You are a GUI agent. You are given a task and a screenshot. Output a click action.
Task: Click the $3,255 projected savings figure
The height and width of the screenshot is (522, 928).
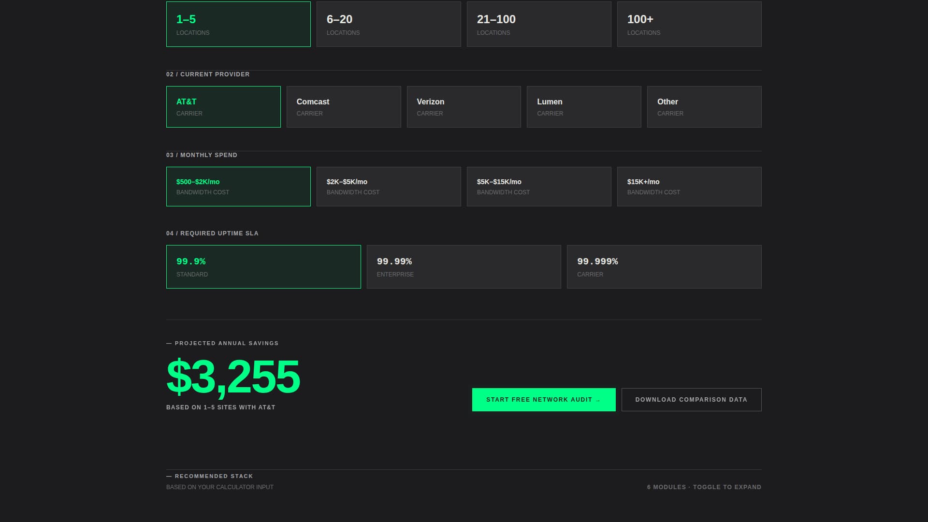[233, 377]
